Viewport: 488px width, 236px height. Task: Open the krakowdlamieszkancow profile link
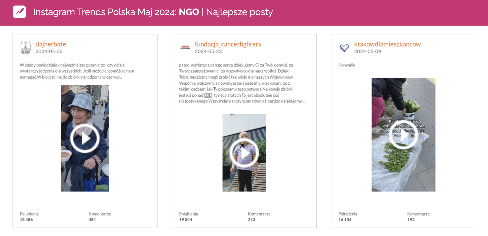point(387,44)
